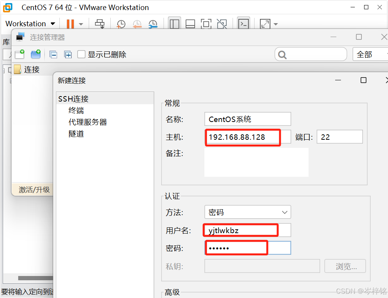The height and width of the screenshot is (298, 388).
Task: Pause the virtual machine via the pause icon
Action: click(70, 24)
